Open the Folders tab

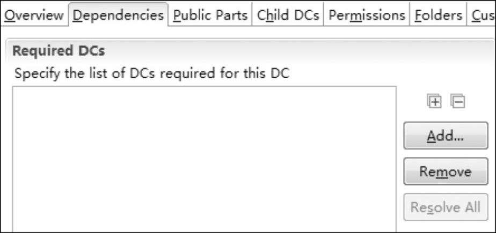click(x=438, y=15)
